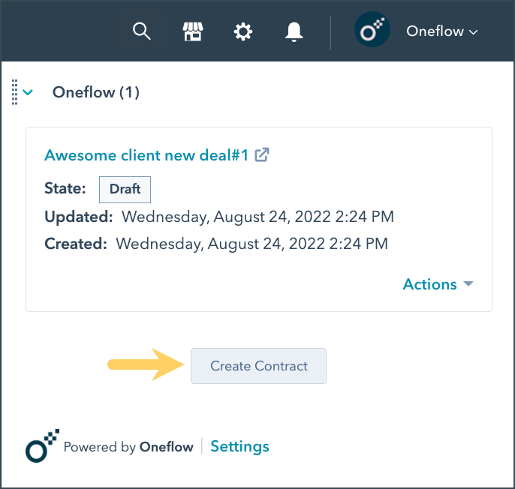The height and width of the screenshot is (489, 515).
Task: Open the notifications bell icon
Action: 294,31
